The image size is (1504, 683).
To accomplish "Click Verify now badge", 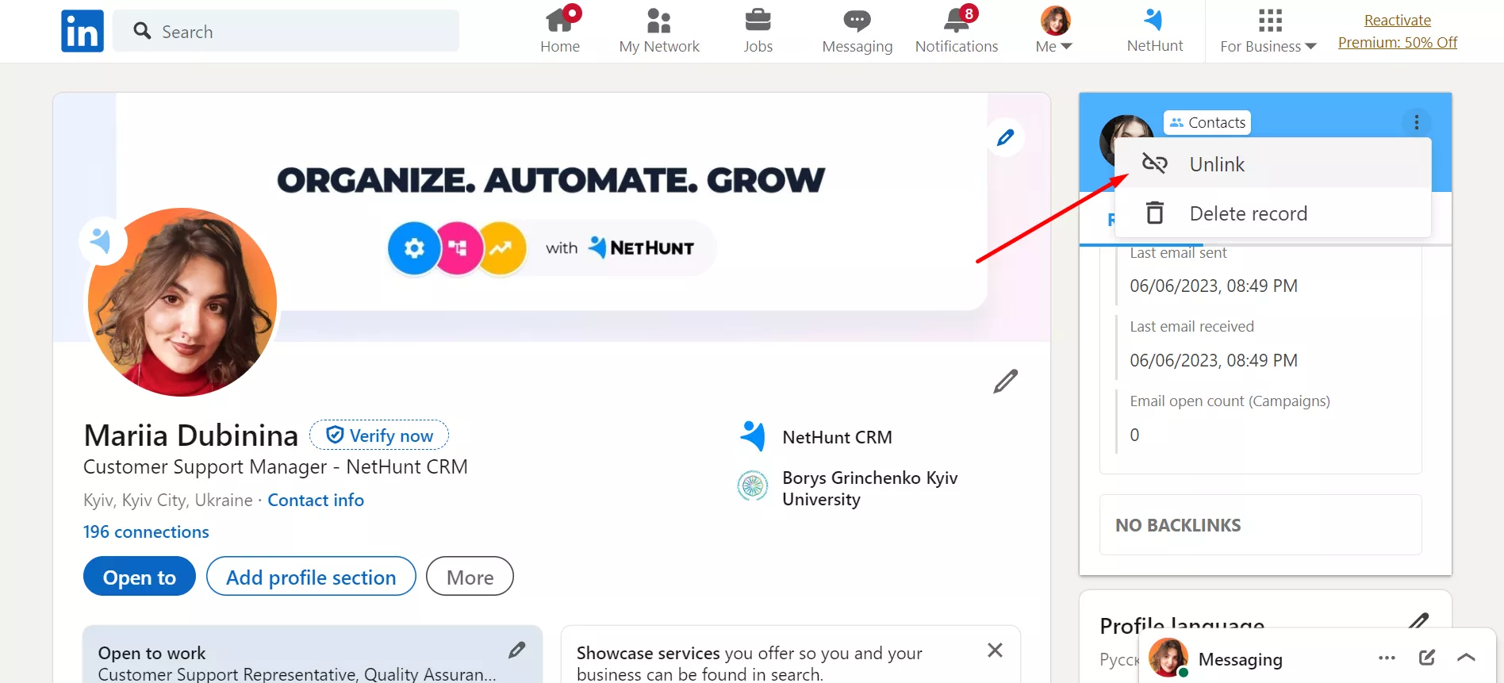I will [x=379, y=436].
